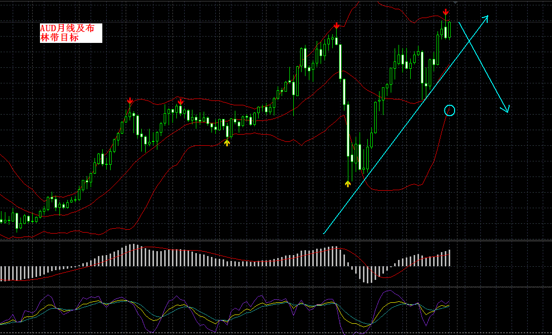Click the yellow up arrow under the crash low
The image size is (552, 335).
(348, 183)
